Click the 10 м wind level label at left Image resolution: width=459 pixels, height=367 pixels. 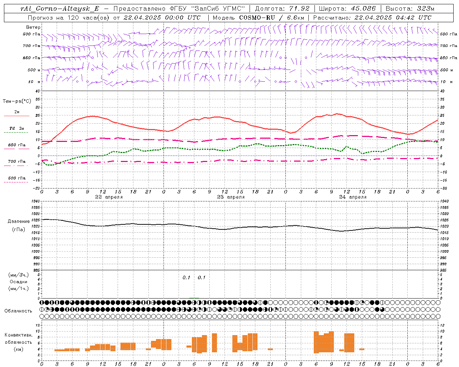point(34,82)
